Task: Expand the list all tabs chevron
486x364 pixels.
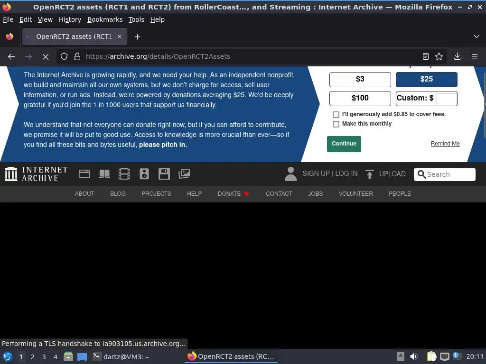Action: 477,36
